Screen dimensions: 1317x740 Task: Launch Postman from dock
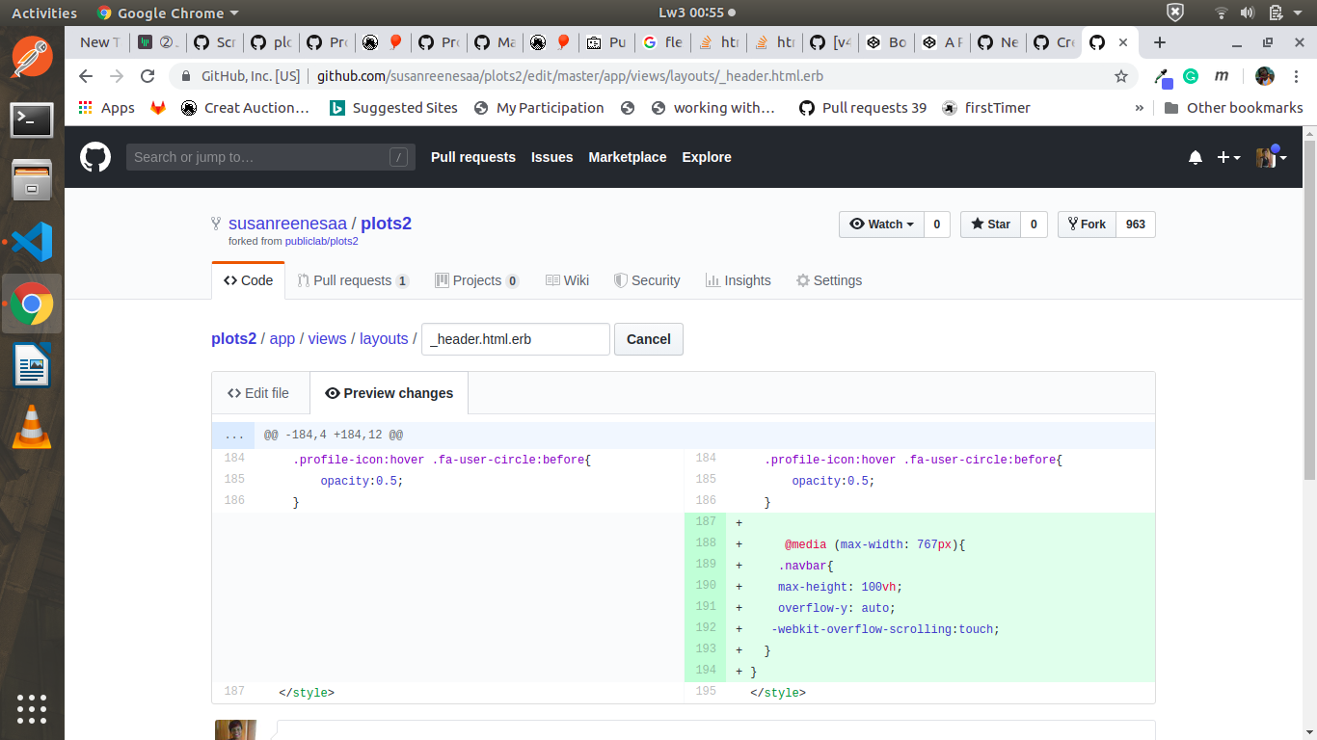pyautogui.click(x=32, y=58)
